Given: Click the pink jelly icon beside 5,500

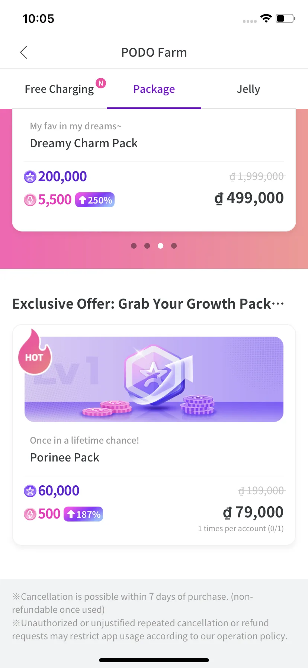Looking at the screenshot, I should pyautogui.click(x=30, y=200).
